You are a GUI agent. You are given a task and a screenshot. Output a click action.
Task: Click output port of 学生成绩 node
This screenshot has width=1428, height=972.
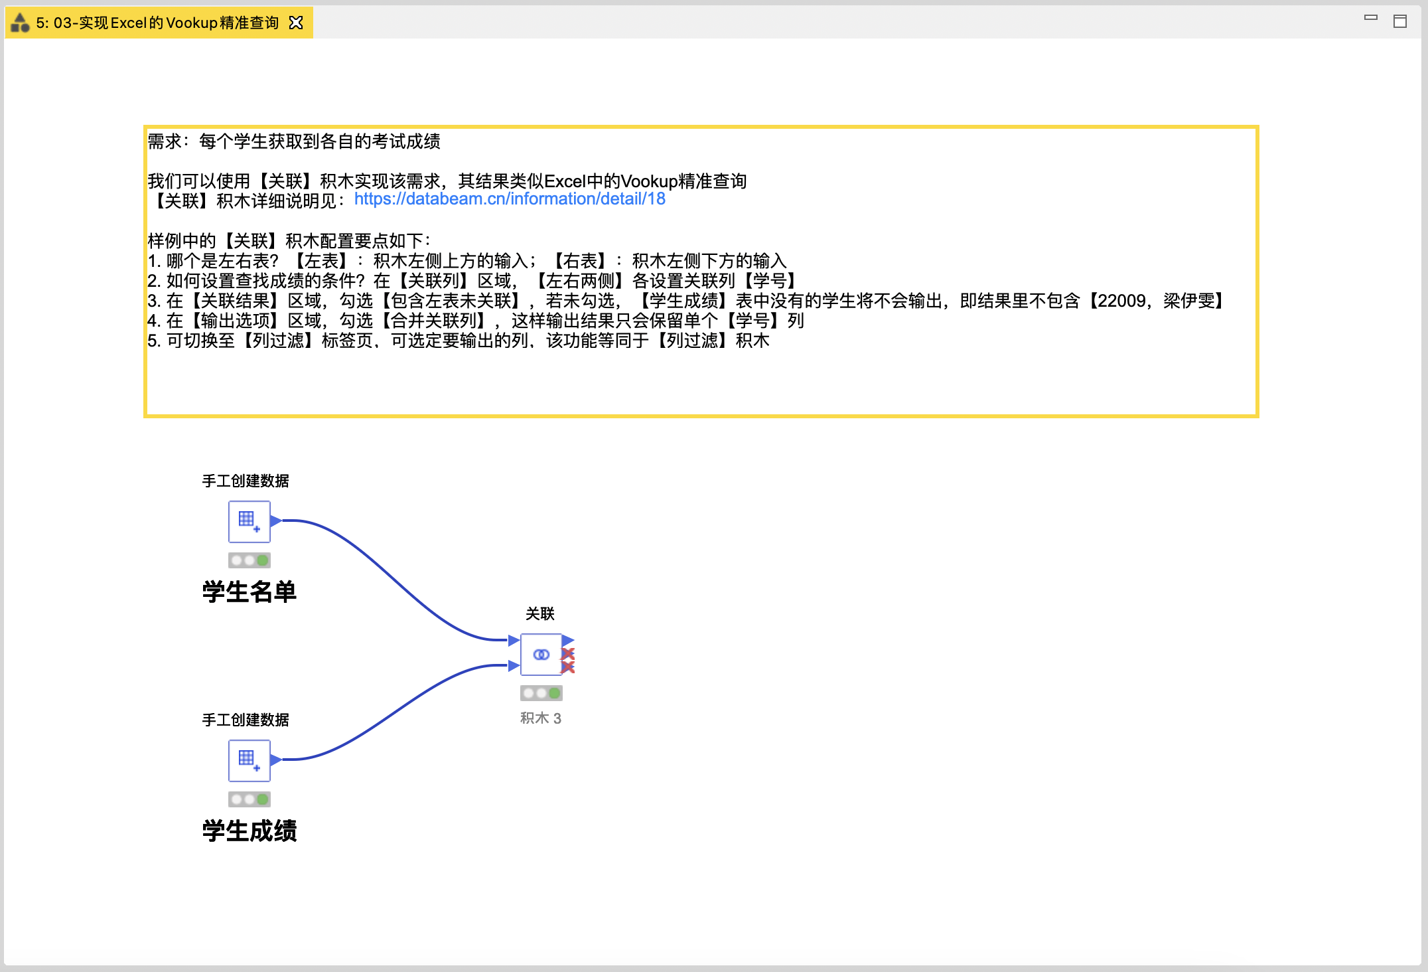[275, 760]
